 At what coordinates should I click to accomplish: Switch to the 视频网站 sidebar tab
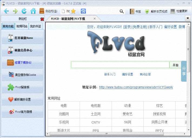[22, 26]
